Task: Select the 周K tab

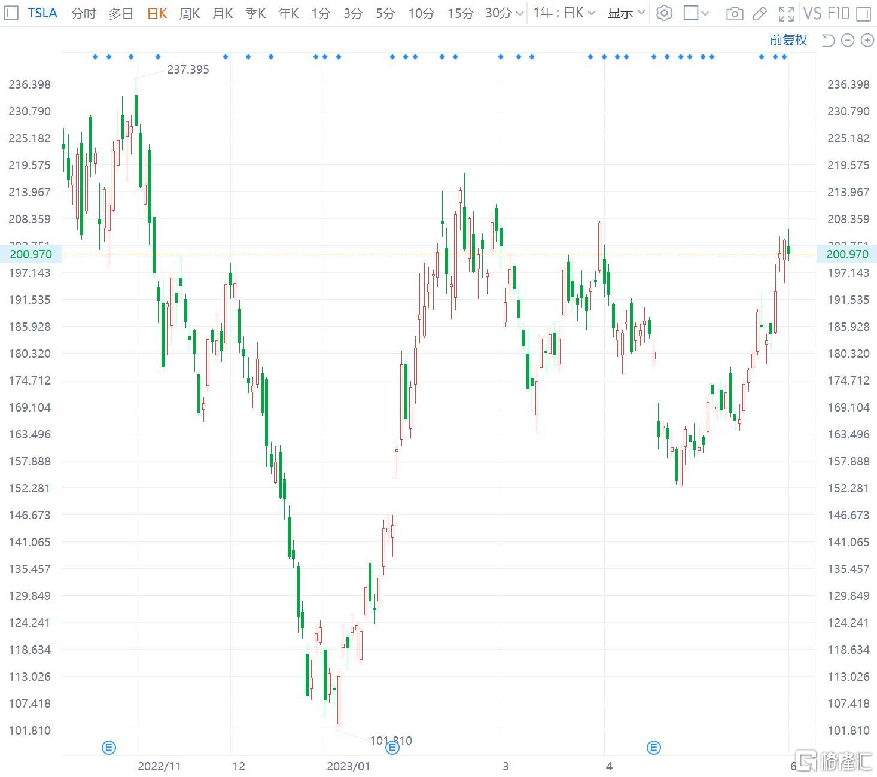Action: point(189,13)
